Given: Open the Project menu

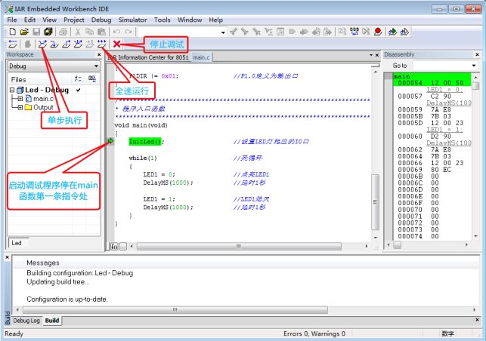Looking at the screenshot, I should (x=74, y=20).
